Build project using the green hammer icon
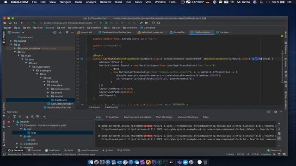 click(34, 23)
